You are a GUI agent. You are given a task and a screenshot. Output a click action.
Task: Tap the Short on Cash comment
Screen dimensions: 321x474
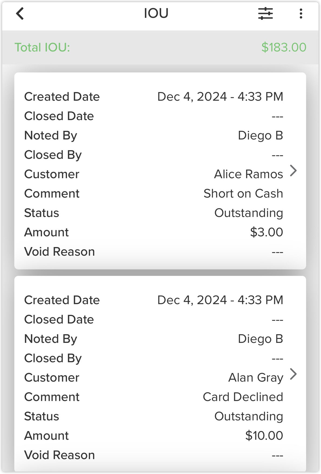(x=243, y=193)
